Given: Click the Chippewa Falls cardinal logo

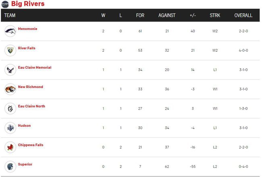Looking at the screenshot, I should 10,147.
